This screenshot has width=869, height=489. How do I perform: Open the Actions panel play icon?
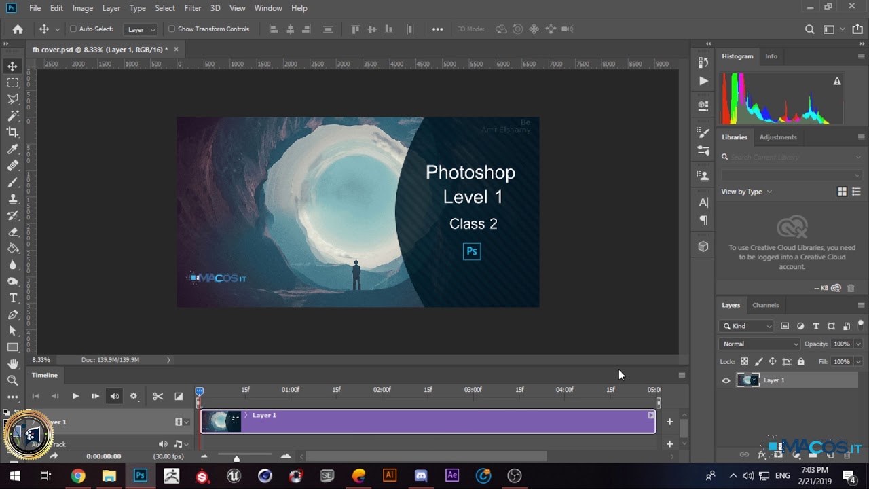[x=703, y=81]
